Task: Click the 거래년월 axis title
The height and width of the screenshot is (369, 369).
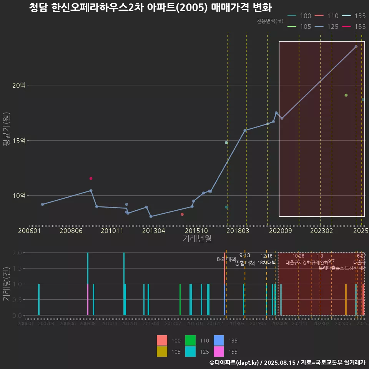Action: [197, 238]
